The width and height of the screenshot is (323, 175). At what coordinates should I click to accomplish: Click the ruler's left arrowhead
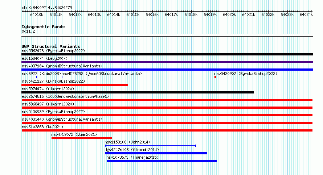coord(23,12)
